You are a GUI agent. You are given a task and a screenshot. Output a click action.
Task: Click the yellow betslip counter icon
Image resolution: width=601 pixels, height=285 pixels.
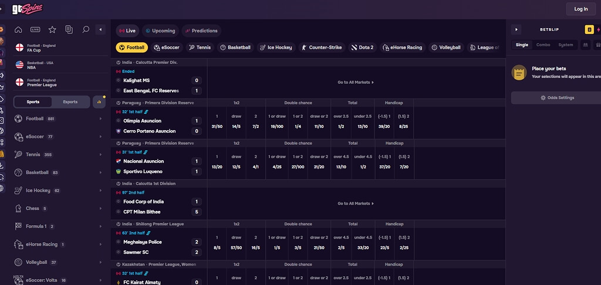click(x=589, y=29)
